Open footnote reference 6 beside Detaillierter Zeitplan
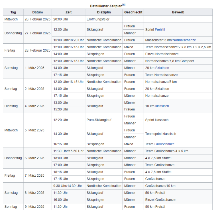Image resolution: width=216 pixels, height=214 pixels. [x=124, y=5]
